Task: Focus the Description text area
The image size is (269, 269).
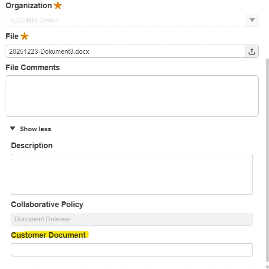Action: tap(132, 174)
